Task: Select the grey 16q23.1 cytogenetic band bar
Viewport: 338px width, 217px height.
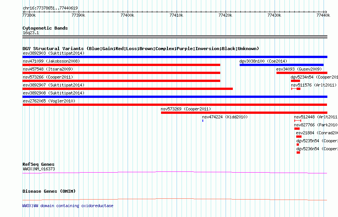Action: tap(175, 37)
